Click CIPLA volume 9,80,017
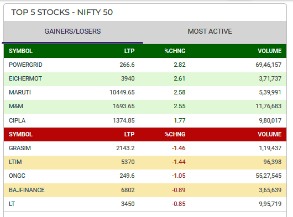This screenshot has height=217, width=293. [x=270, y=120]
